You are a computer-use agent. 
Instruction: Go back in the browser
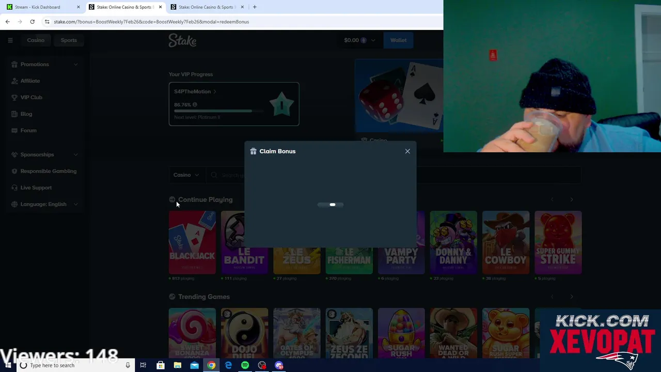(x=7, y=22)
